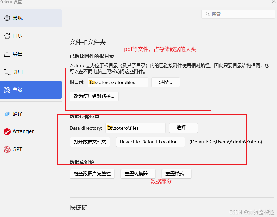Image resolution: width=277 pixels, height=217 pixels.
Task: Click the translate plugin icon beside 翻译
Action: coord(7,114)
